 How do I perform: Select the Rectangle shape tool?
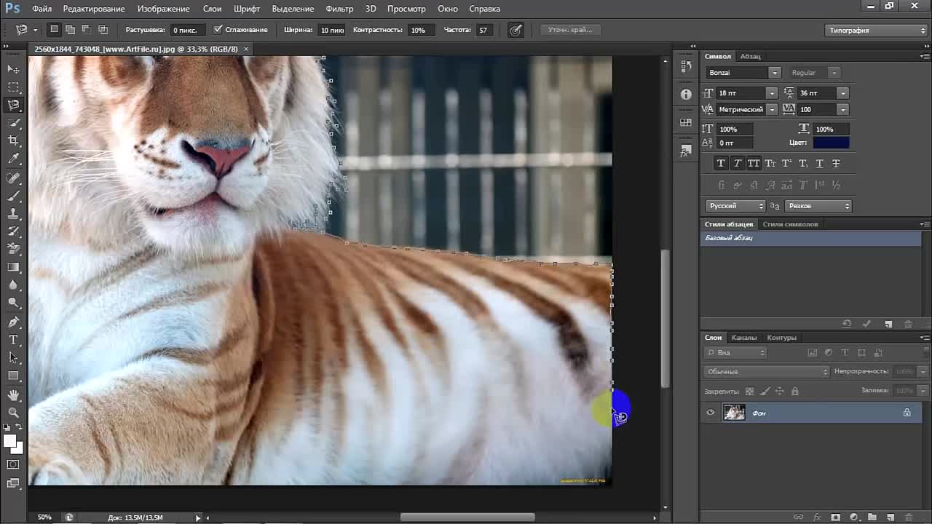point(13,376)
